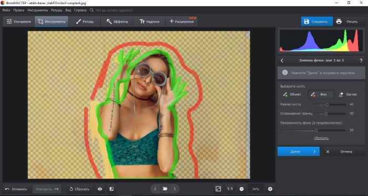Open the Эффекты tab
This screenshot has height=196, width=368.
pyautogui.click(x=117, y=21)
